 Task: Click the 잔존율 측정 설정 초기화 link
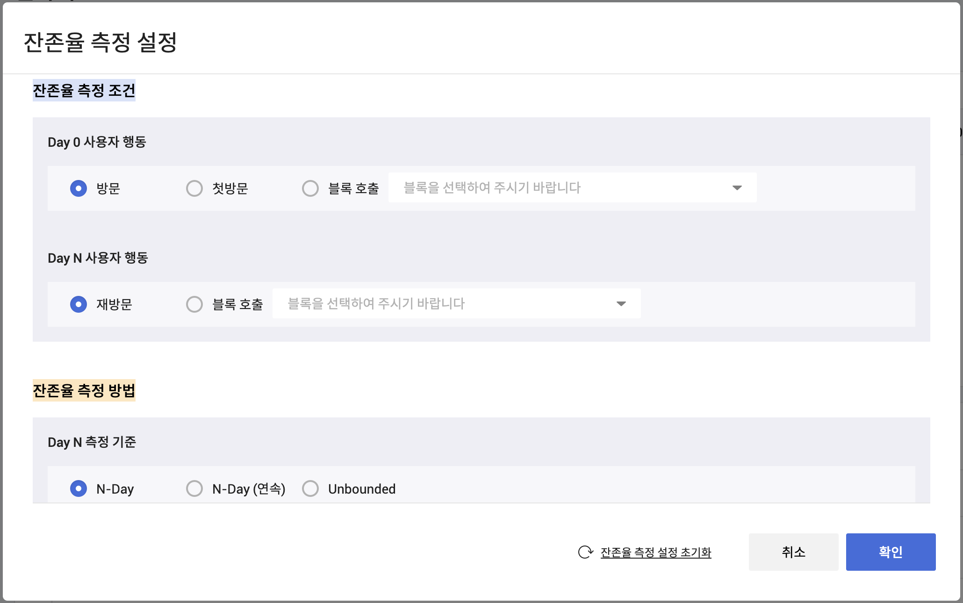coord(656,553)
